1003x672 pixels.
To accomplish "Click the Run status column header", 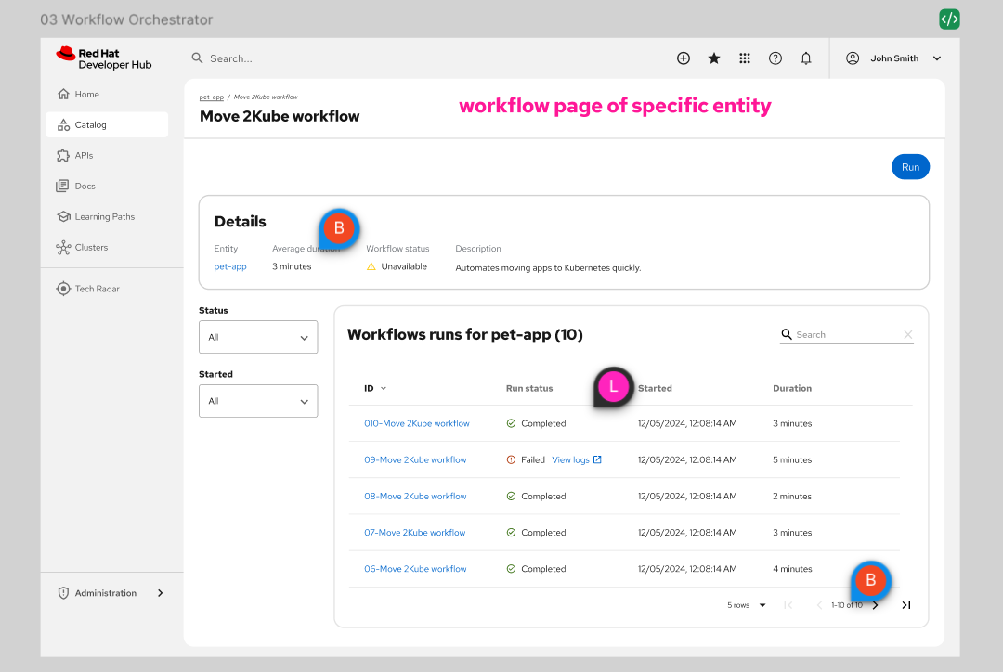I will (529, 388).
